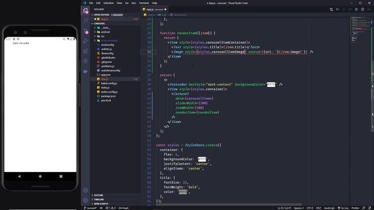Open the File menu
The image size is (374, 210).
click(x=91, y=3)
